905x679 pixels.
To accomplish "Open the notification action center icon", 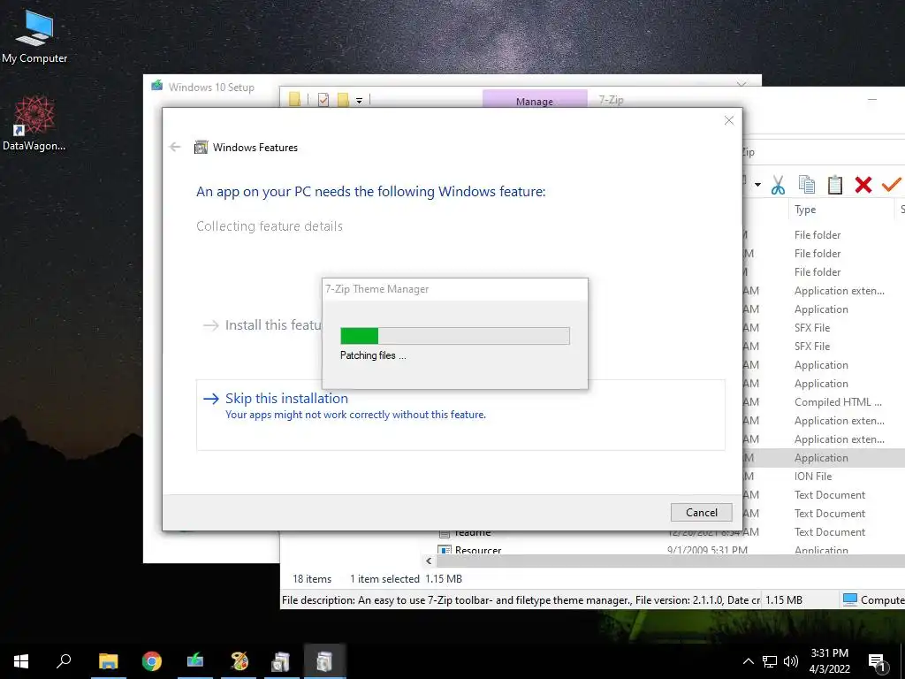I will 878,662.
